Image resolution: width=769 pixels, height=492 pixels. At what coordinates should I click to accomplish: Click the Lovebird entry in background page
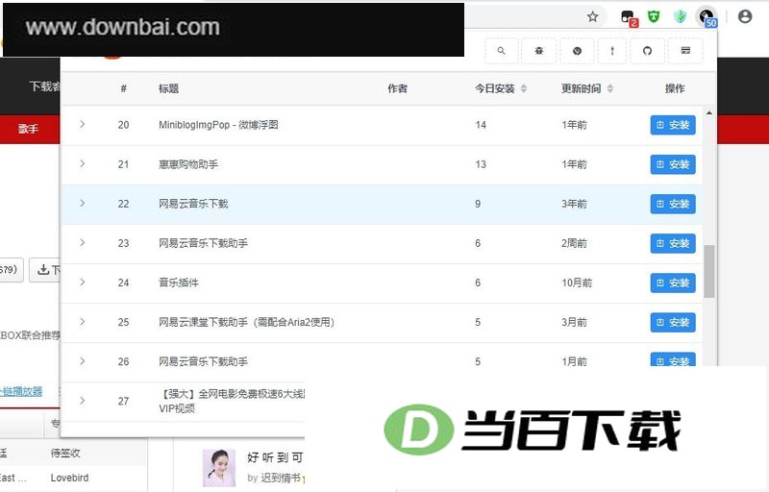pyautogui.click(x=69, y=478)
